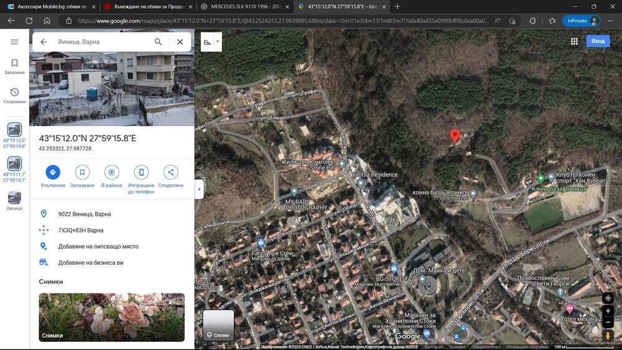This screenshot has width=622, height=350.
Task: Click the red dropped pin marker
Action: 455,136
